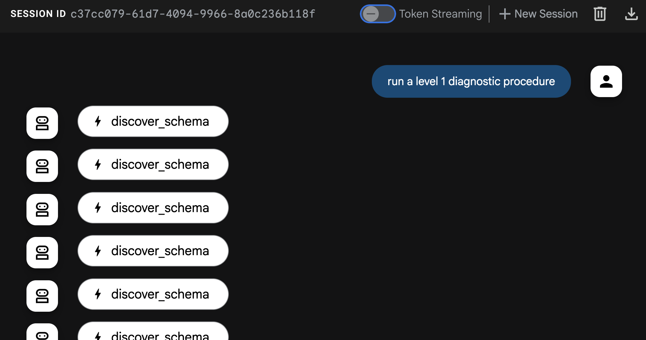This screenshot has width=646, height=340.
Task: Expand the first discover_schema tool call
Action: coord(153,121)
